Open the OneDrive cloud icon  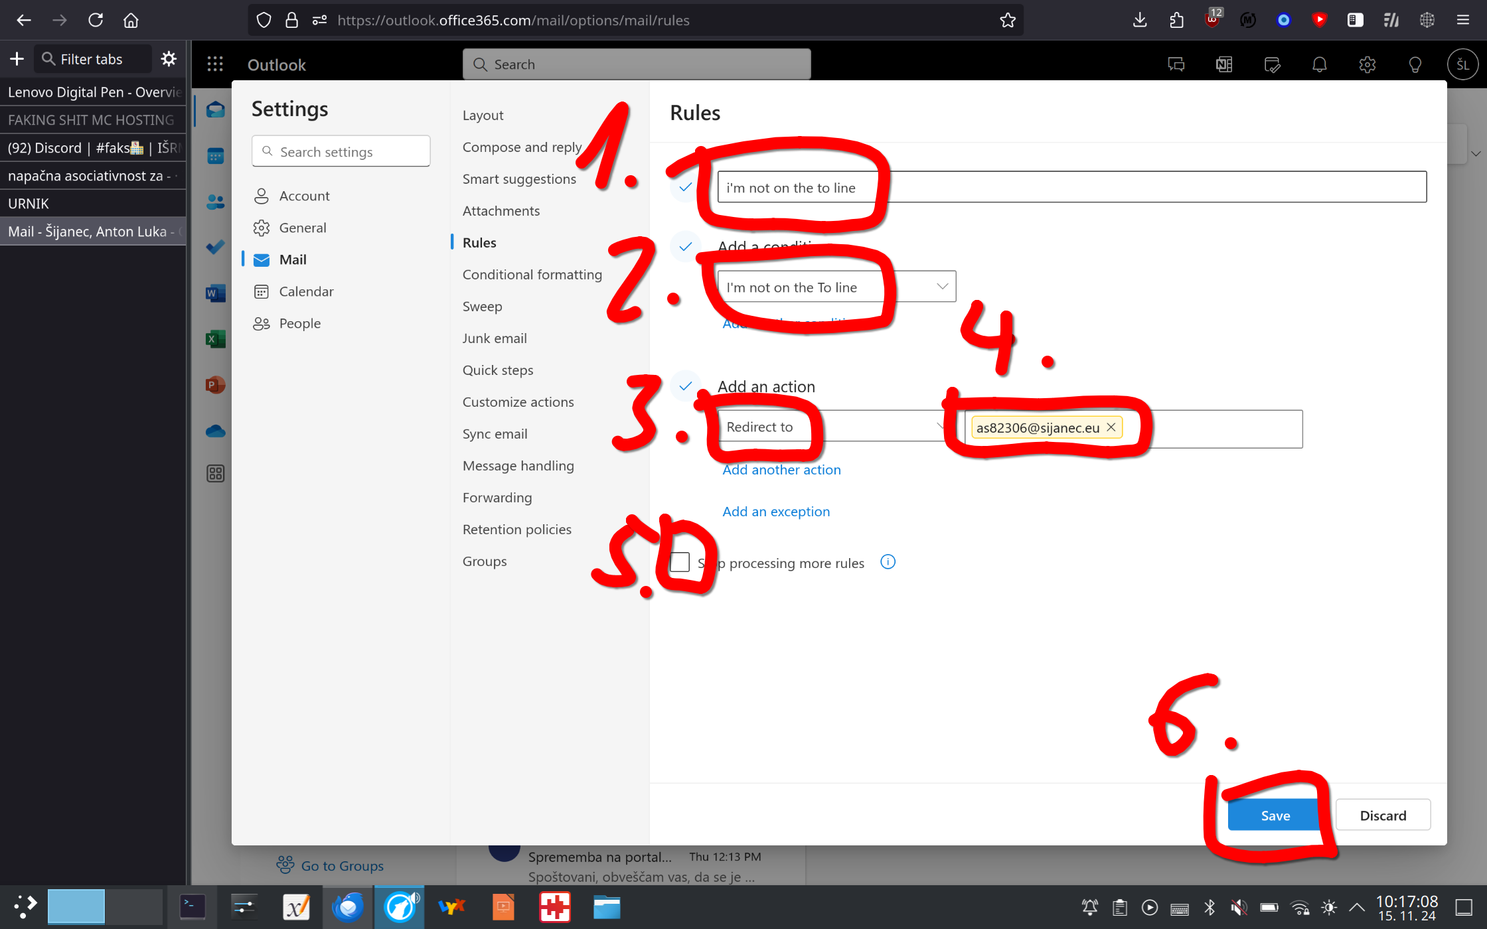pyautogui.click(x=215, y=431)
